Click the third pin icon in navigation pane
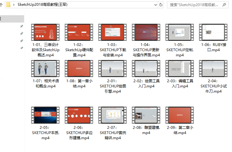 (x=22, y=41)
